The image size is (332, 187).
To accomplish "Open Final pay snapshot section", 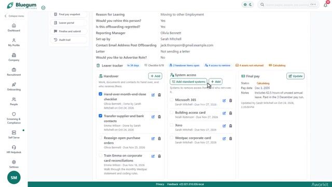I will [69, 15].
